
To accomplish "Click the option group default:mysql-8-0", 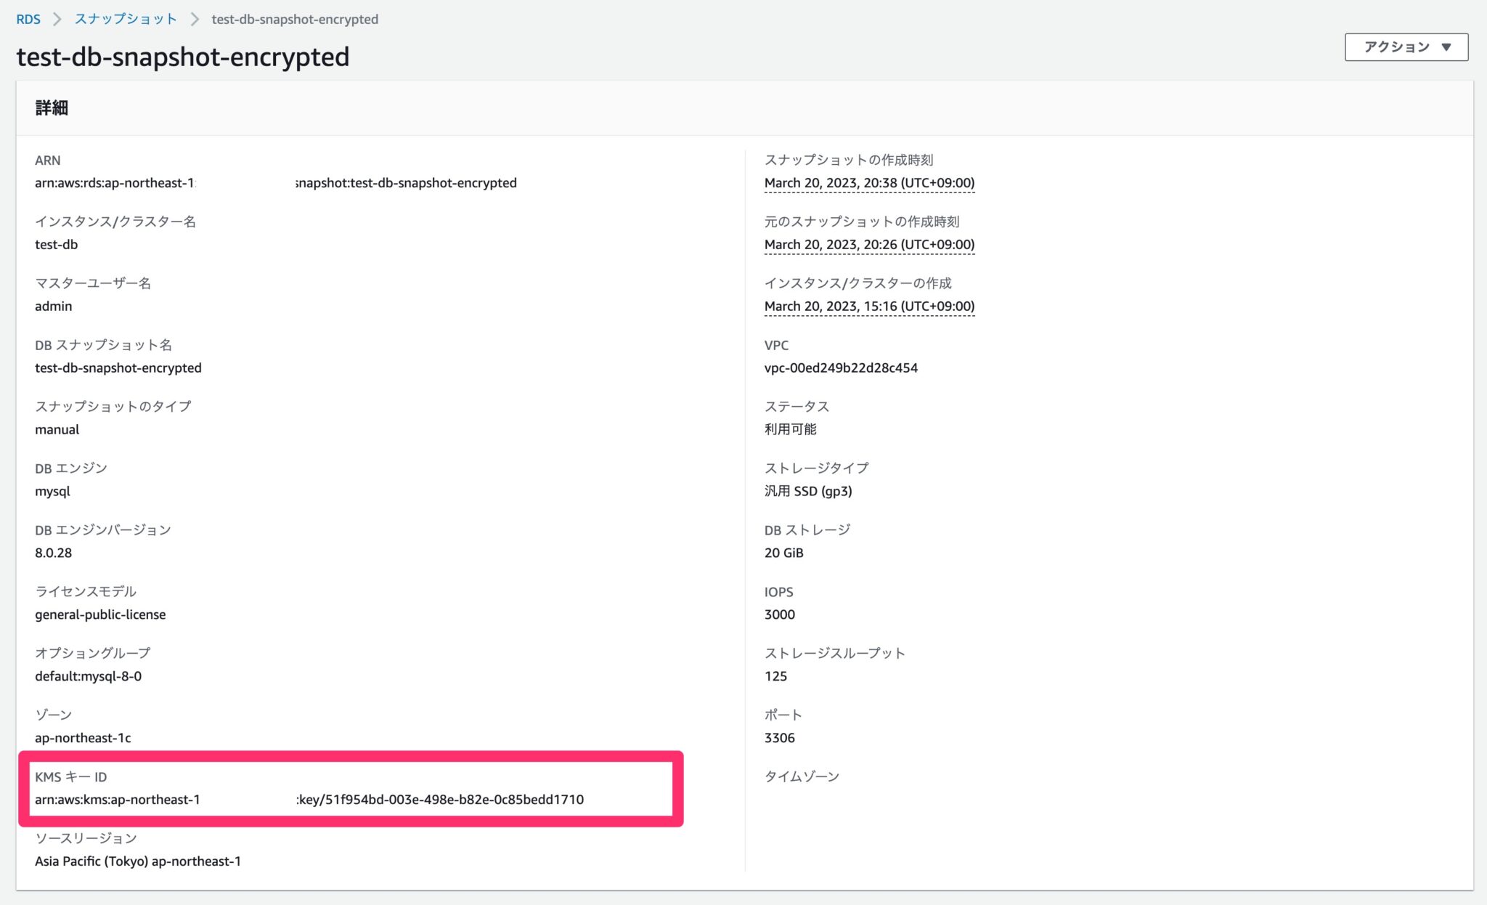I will tap(89, 675).
